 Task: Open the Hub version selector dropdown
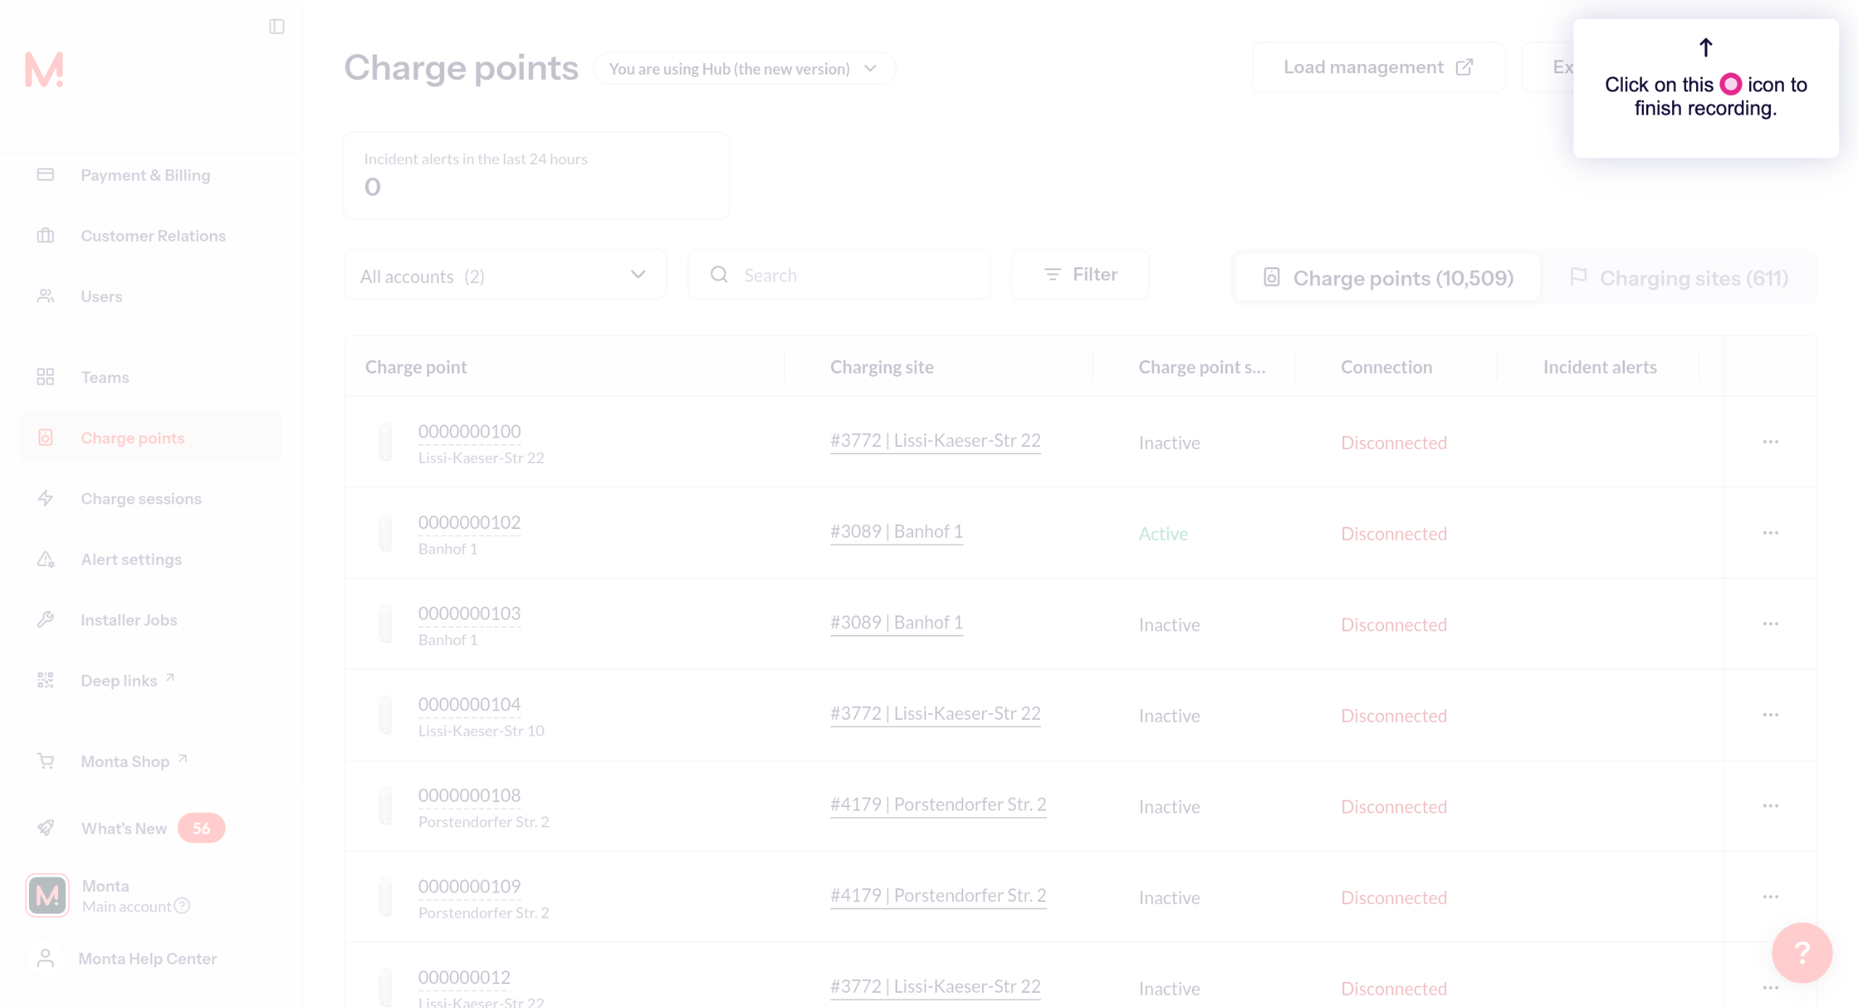click(744, 69)
